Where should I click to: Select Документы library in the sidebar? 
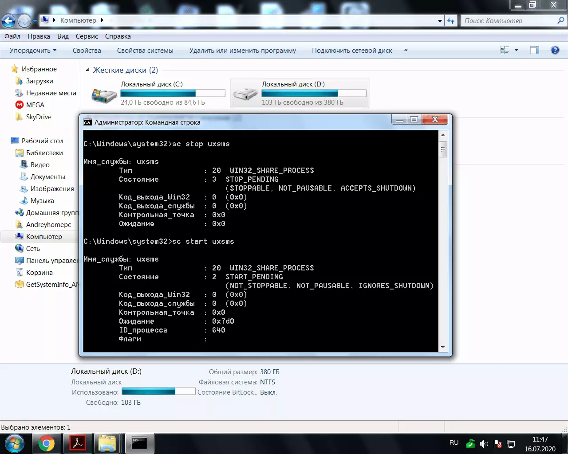tap(43, 177)
